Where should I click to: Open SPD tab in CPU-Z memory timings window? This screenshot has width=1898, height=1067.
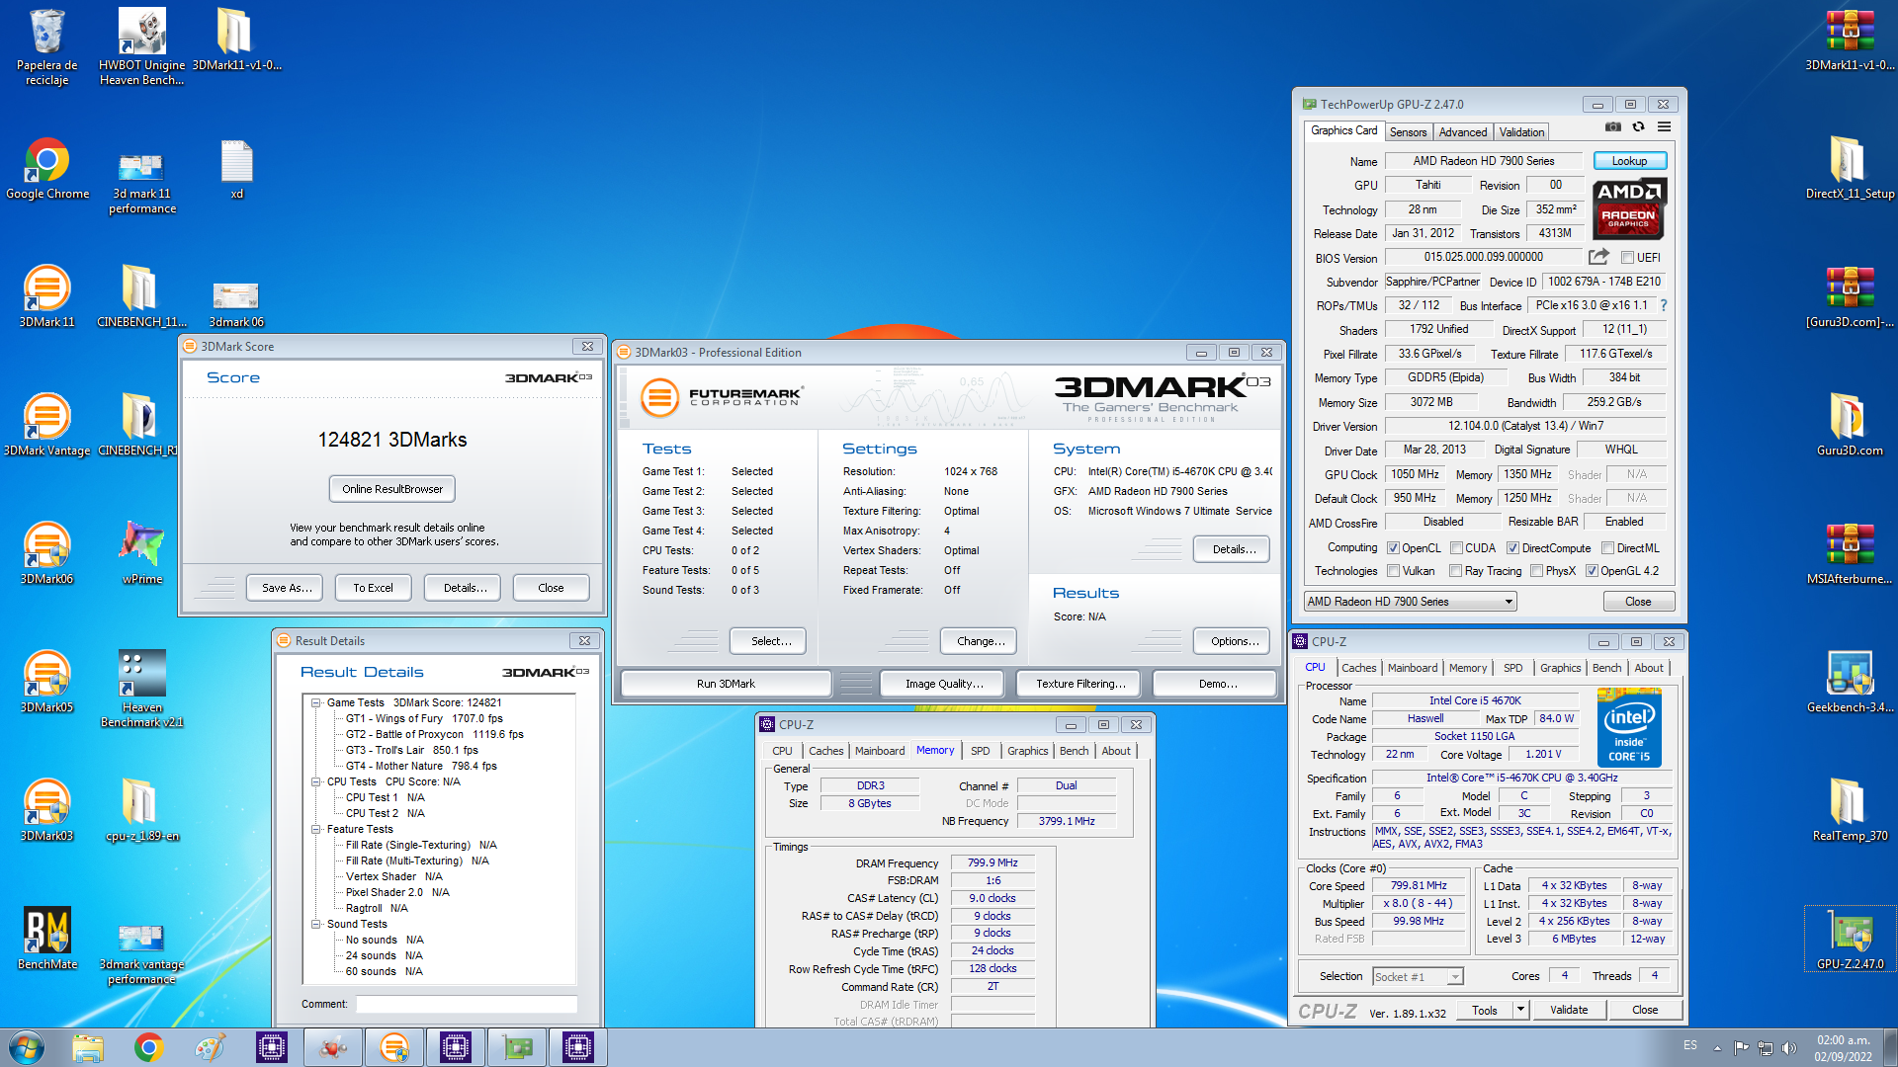click(x=980, y=752)
